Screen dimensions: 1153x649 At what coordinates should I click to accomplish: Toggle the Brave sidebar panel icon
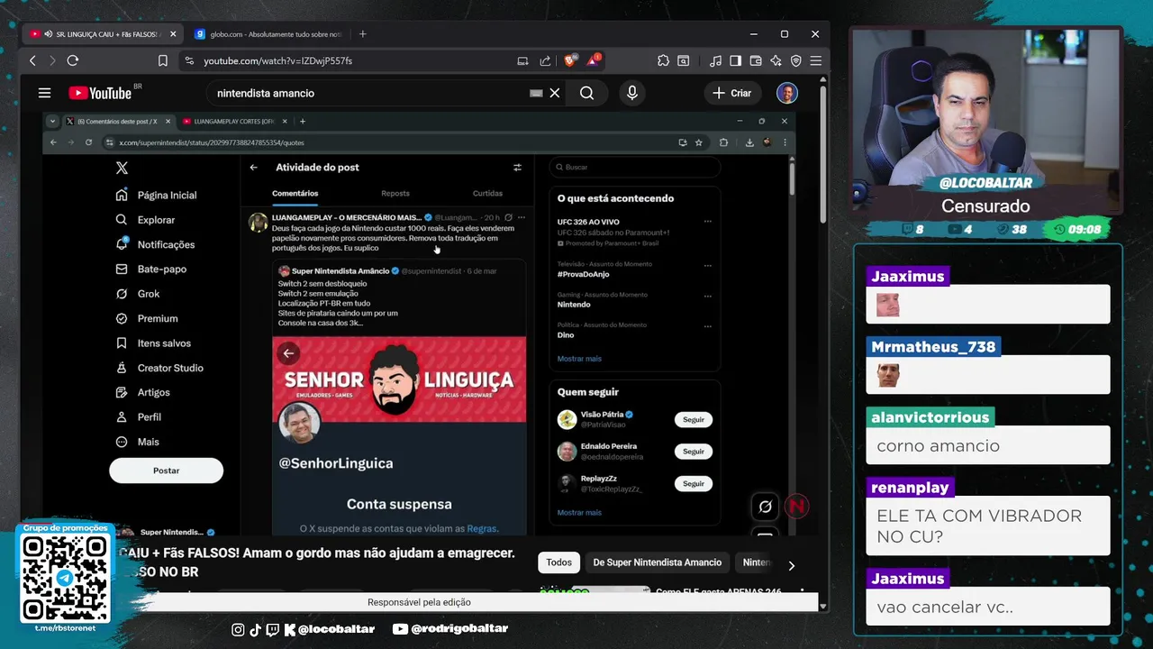pos(735,60)
